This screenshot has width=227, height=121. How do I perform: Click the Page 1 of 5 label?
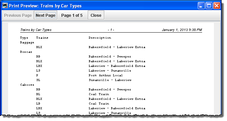point(72,15)
